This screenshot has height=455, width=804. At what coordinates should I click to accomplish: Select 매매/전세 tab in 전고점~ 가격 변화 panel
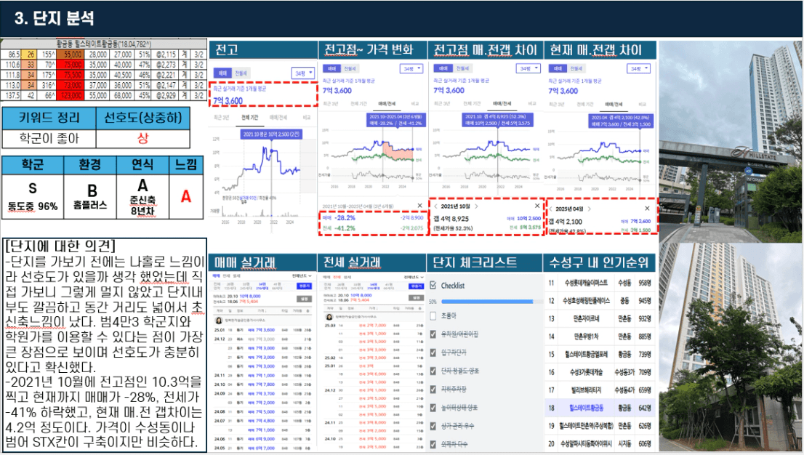point(387,104)
